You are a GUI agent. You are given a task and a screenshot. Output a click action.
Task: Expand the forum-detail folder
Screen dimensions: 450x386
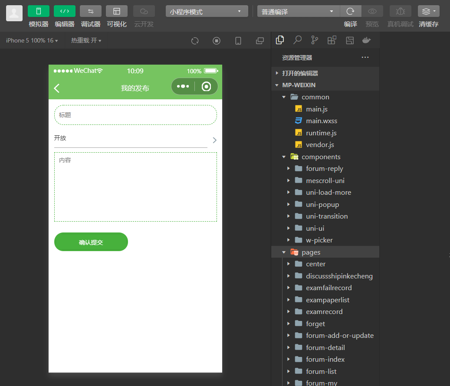325,347
